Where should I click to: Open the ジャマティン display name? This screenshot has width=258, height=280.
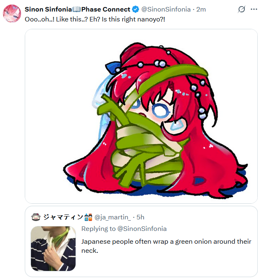(63, 217)
